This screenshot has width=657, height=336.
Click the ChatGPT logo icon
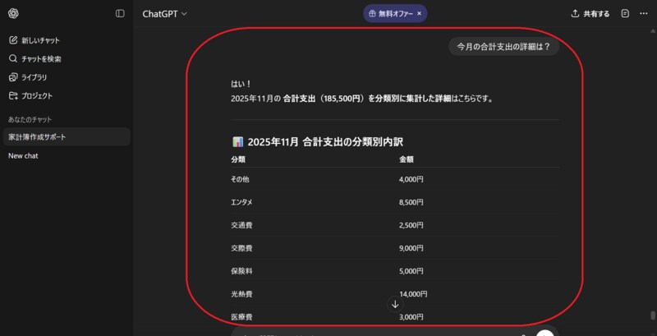click(13, 13)
